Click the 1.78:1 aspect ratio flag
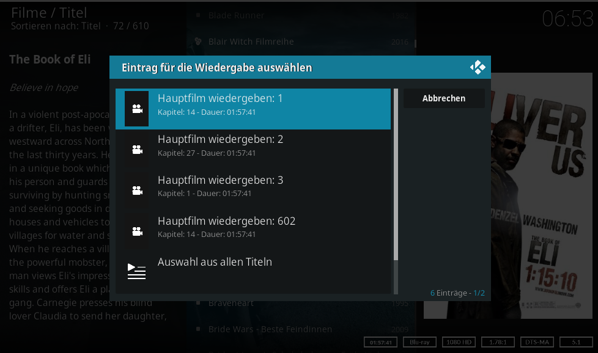This screenshot has height=353, width=598. coord(498,342)
